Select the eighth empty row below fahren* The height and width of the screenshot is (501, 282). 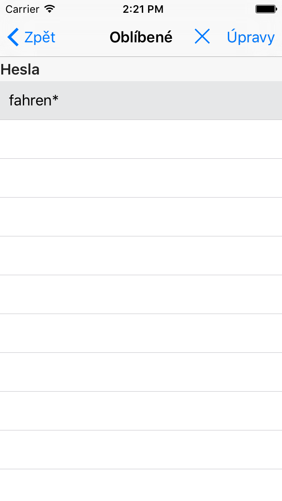pyautogui.click(x=141, y=411)
